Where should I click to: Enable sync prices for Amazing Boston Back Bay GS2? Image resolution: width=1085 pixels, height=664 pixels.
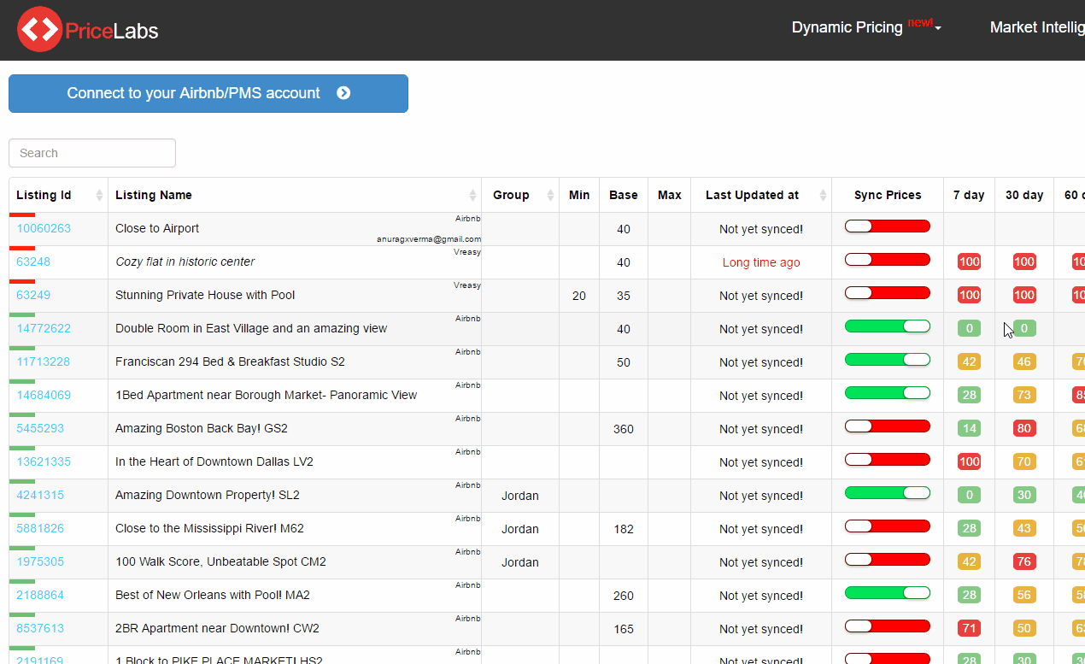[887, 426]
